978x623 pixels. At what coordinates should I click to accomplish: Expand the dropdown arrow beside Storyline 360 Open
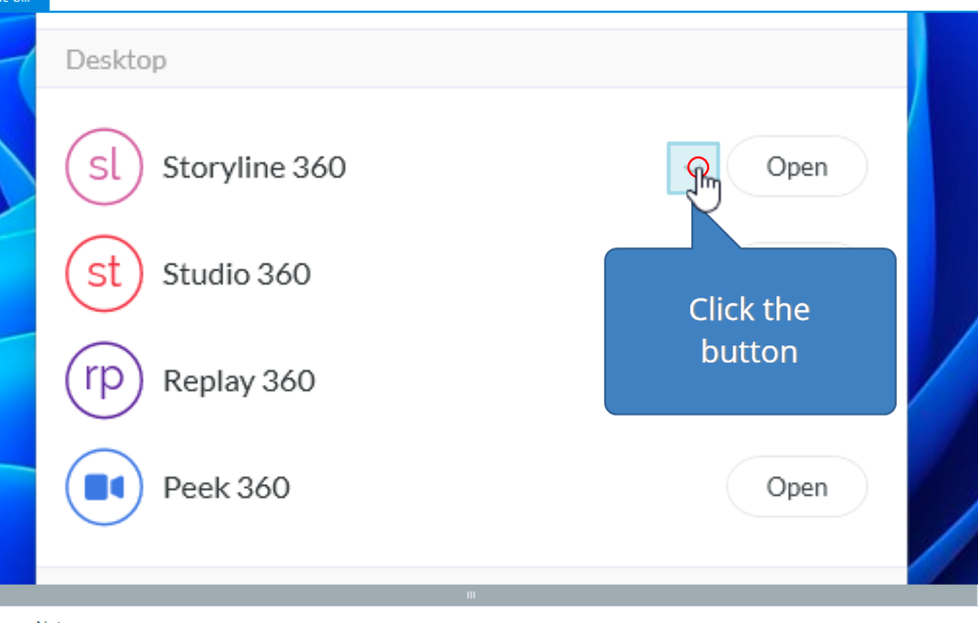coord(693,167)
